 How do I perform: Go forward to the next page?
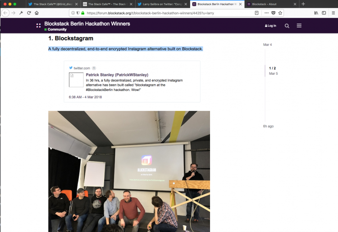(14, 13)
